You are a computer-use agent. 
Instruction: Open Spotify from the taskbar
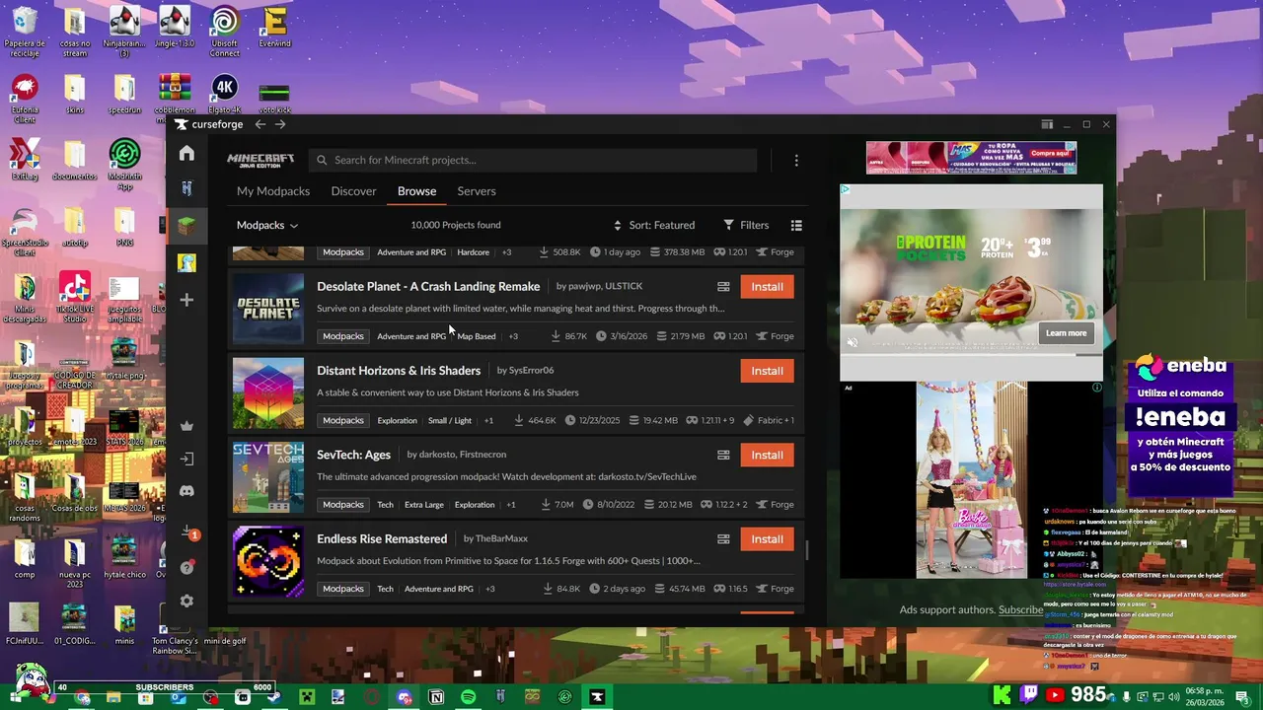(468, 697)
